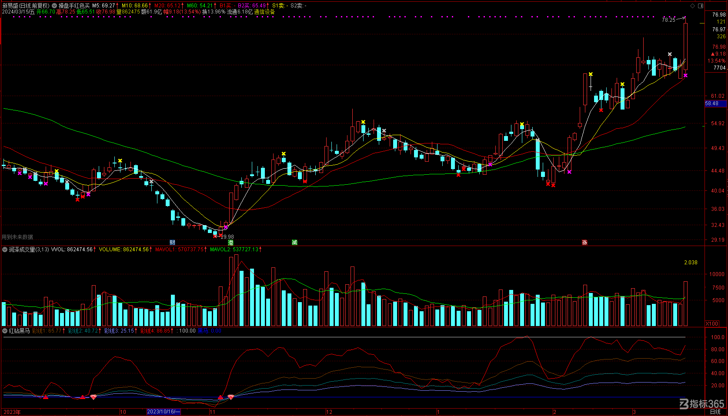Open the 操盘手红色买 indicator dropdown arrow
This screenshot has height=416, width=728.
coord(54,6)
